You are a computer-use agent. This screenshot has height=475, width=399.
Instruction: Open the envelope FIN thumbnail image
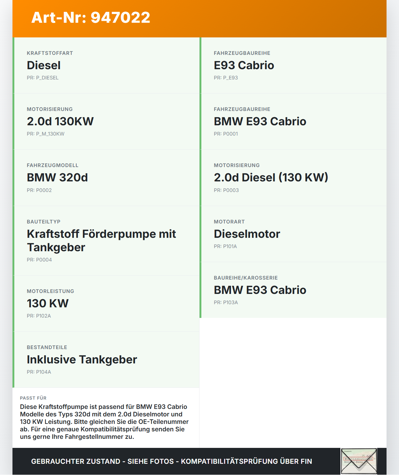[x=359, y=461]
